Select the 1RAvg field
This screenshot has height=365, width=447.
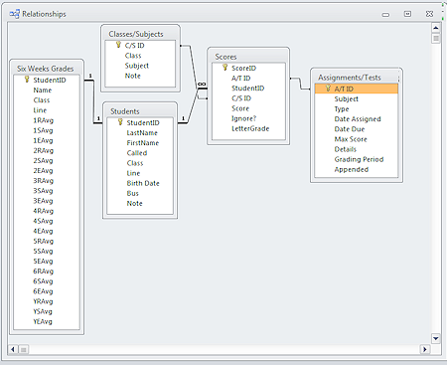point(43,120)
